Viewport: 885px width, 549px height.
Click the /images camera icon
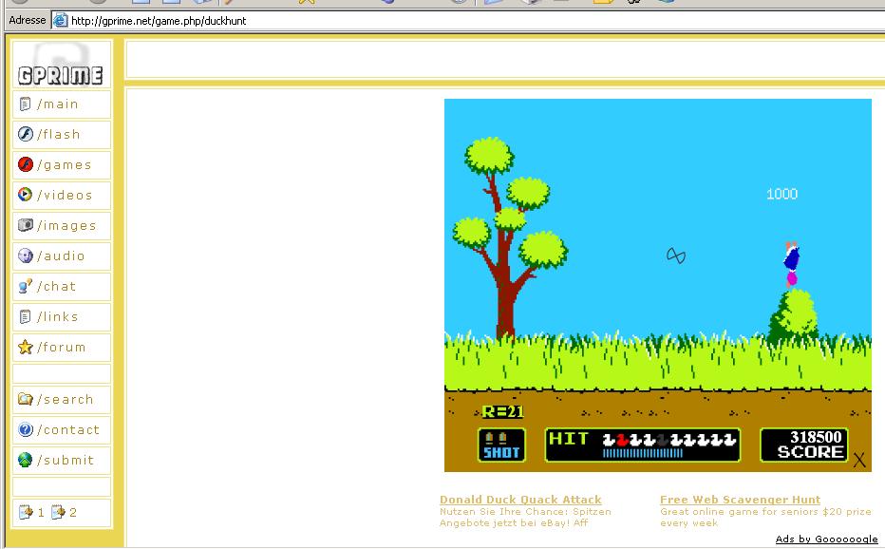[26, 226]
